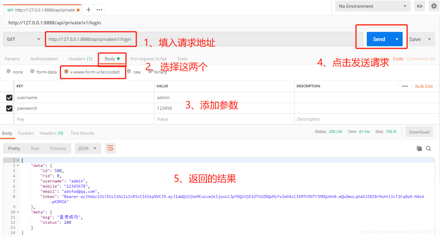Switch to the Tests tab
Image resolution: width=440 pixels, height=237 pixels.
182,59
